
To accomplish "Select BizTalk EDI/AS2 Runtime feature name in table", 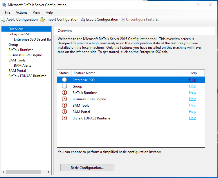I will 91,118.
